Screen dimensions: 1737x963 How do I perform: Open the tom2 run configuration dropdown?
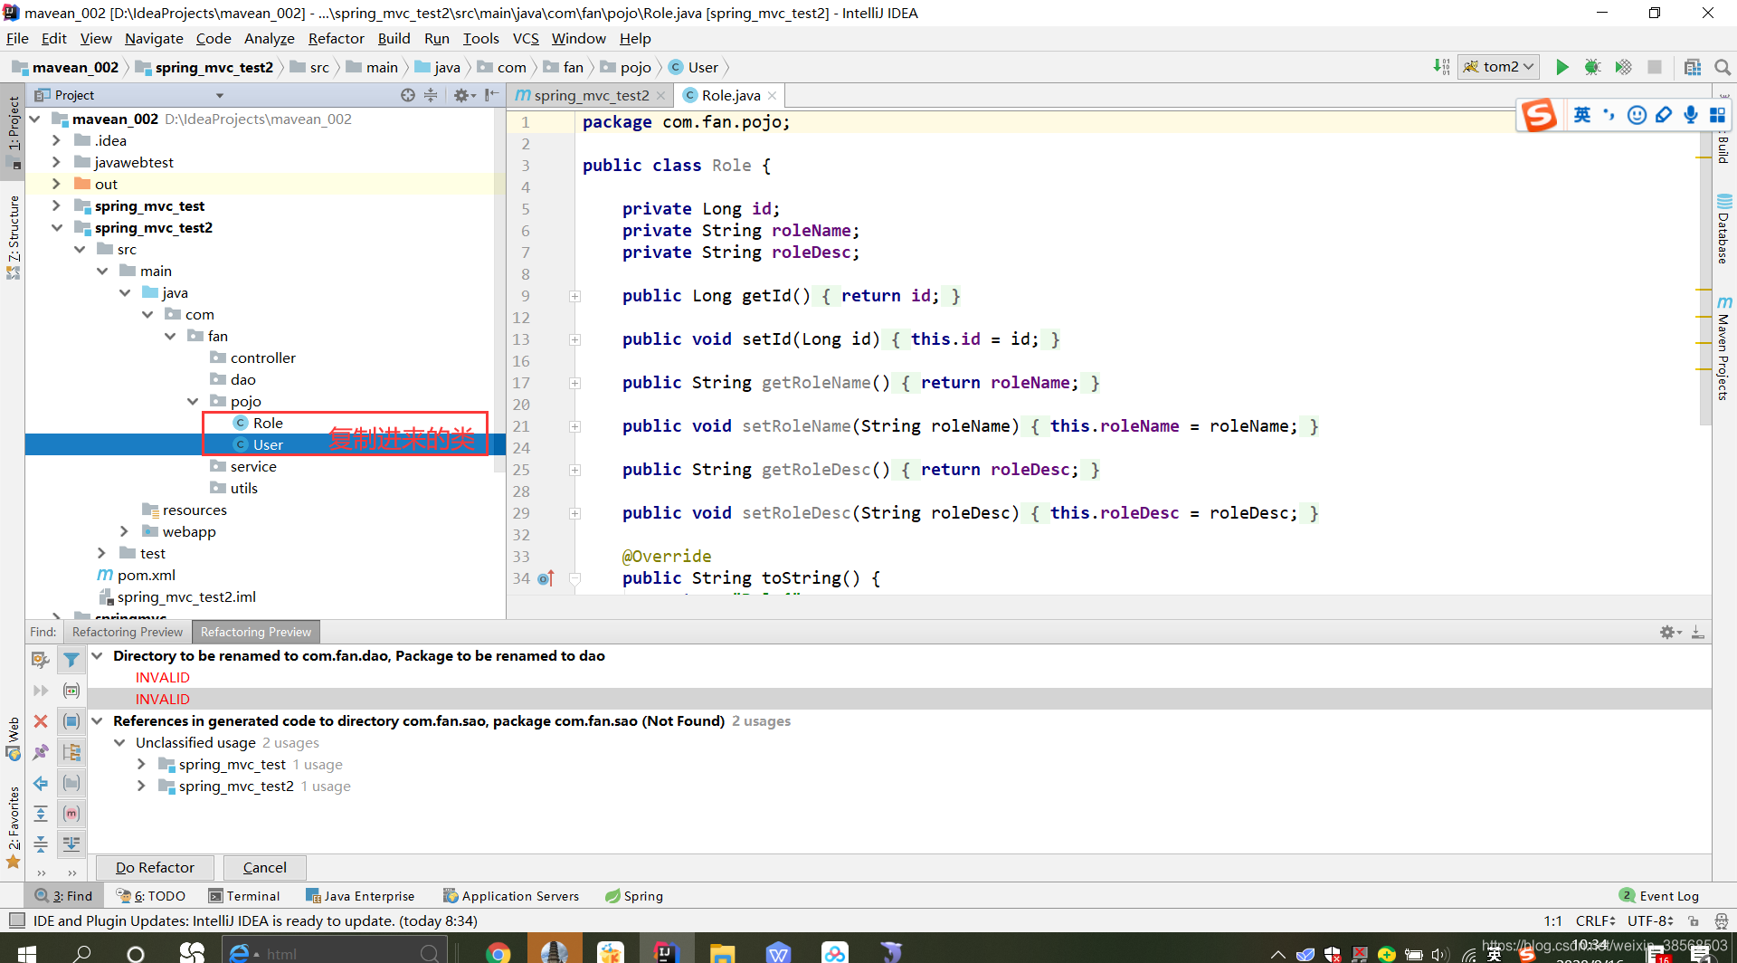point(1499,67)
